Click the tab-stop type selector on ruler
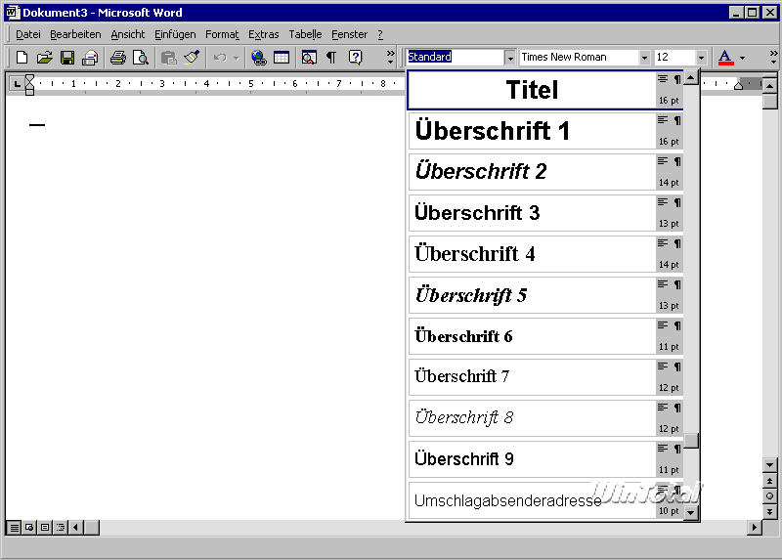782x560 pixels. coord(17,83)
